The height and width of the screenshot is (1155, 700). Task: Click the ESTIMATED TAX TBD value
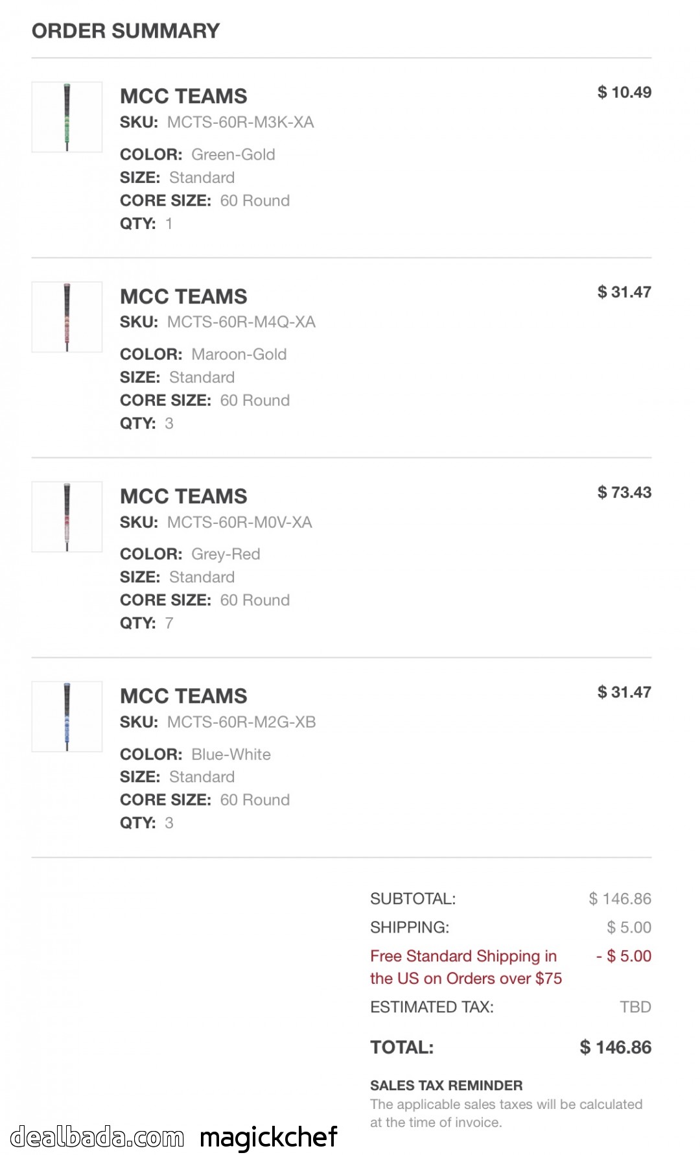[635, 1007]
